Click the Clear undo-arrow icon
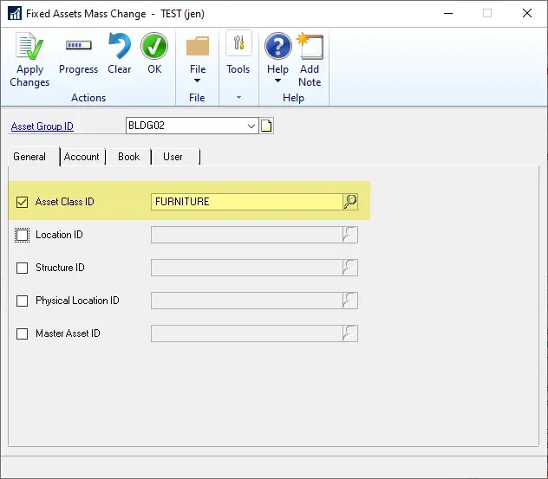This screenshot has height=479, width=548. coord(119,47)
